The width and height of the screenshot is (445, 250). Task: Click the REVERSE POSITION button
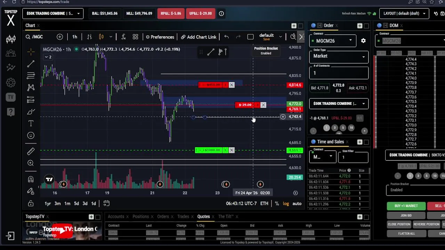coord(426,224)
